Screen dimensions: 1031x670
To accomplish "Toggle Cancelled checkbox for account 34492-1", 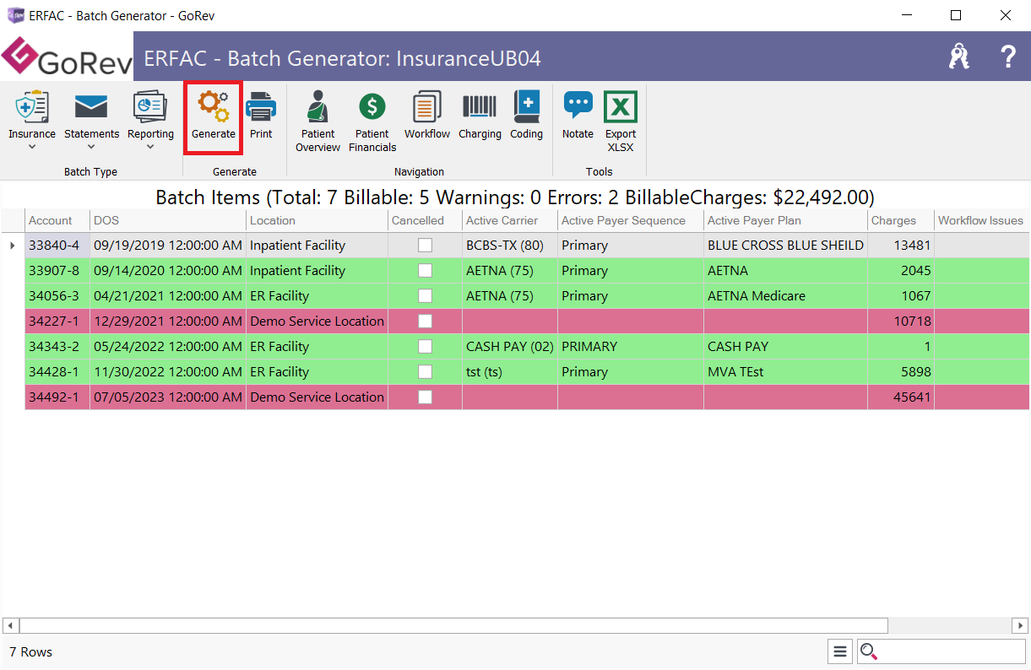I will 425,397.
